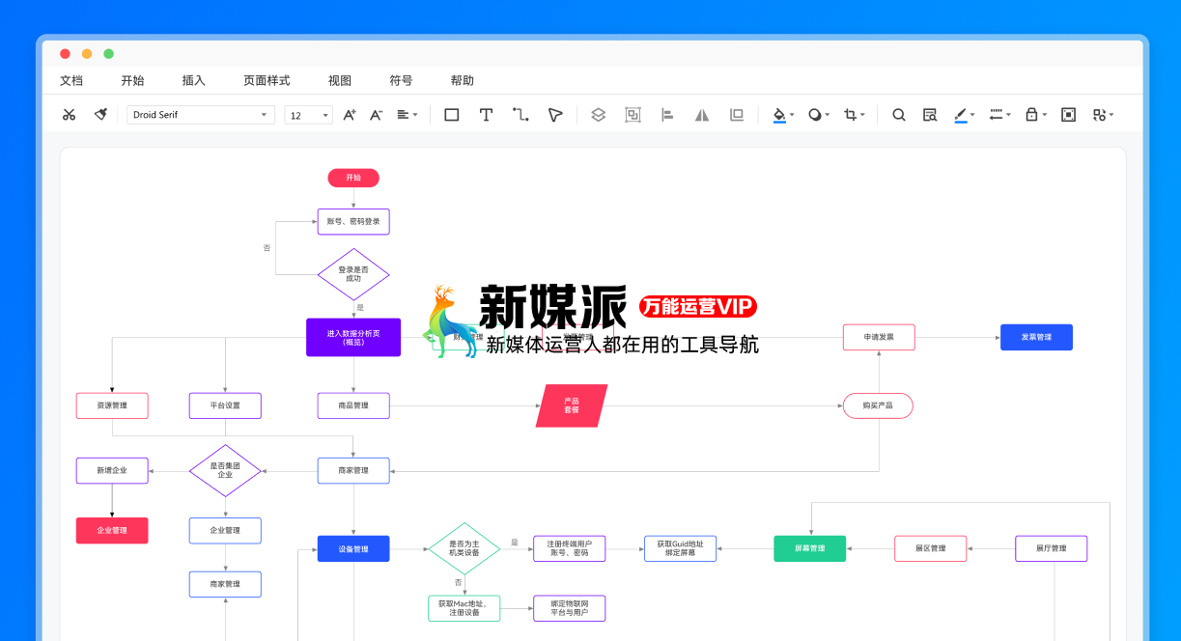The image size is (1181, 641).
Task: Select the 平台设置 node
Action: [x=225, y=405]
